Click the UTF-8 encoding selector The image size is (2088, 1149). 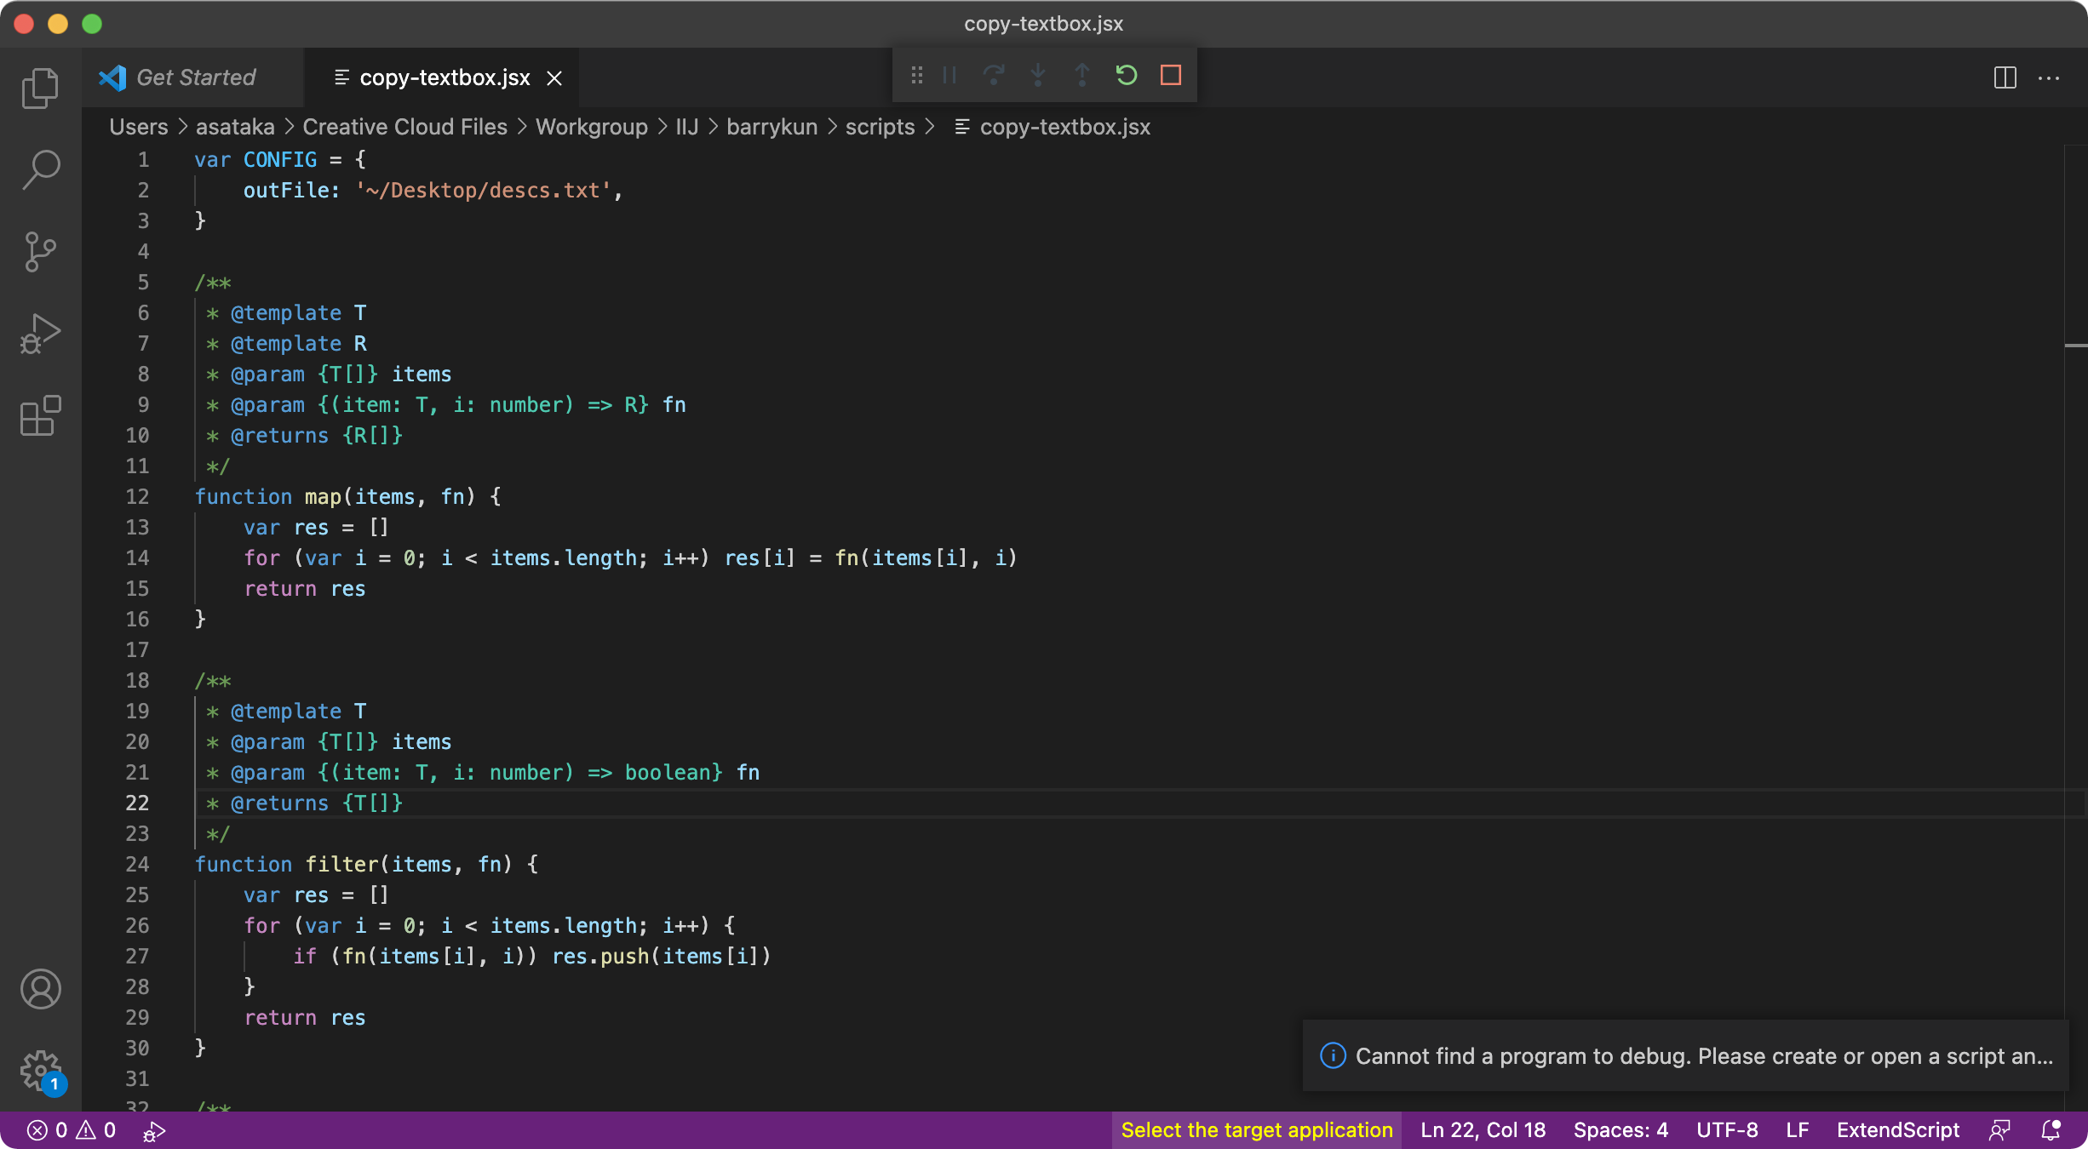1726,1130
